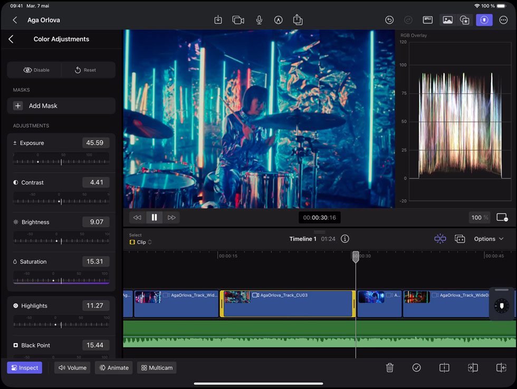Toggle timeline snapping button
The height and width of the screenshot is (389, 517).
point(440,239)
